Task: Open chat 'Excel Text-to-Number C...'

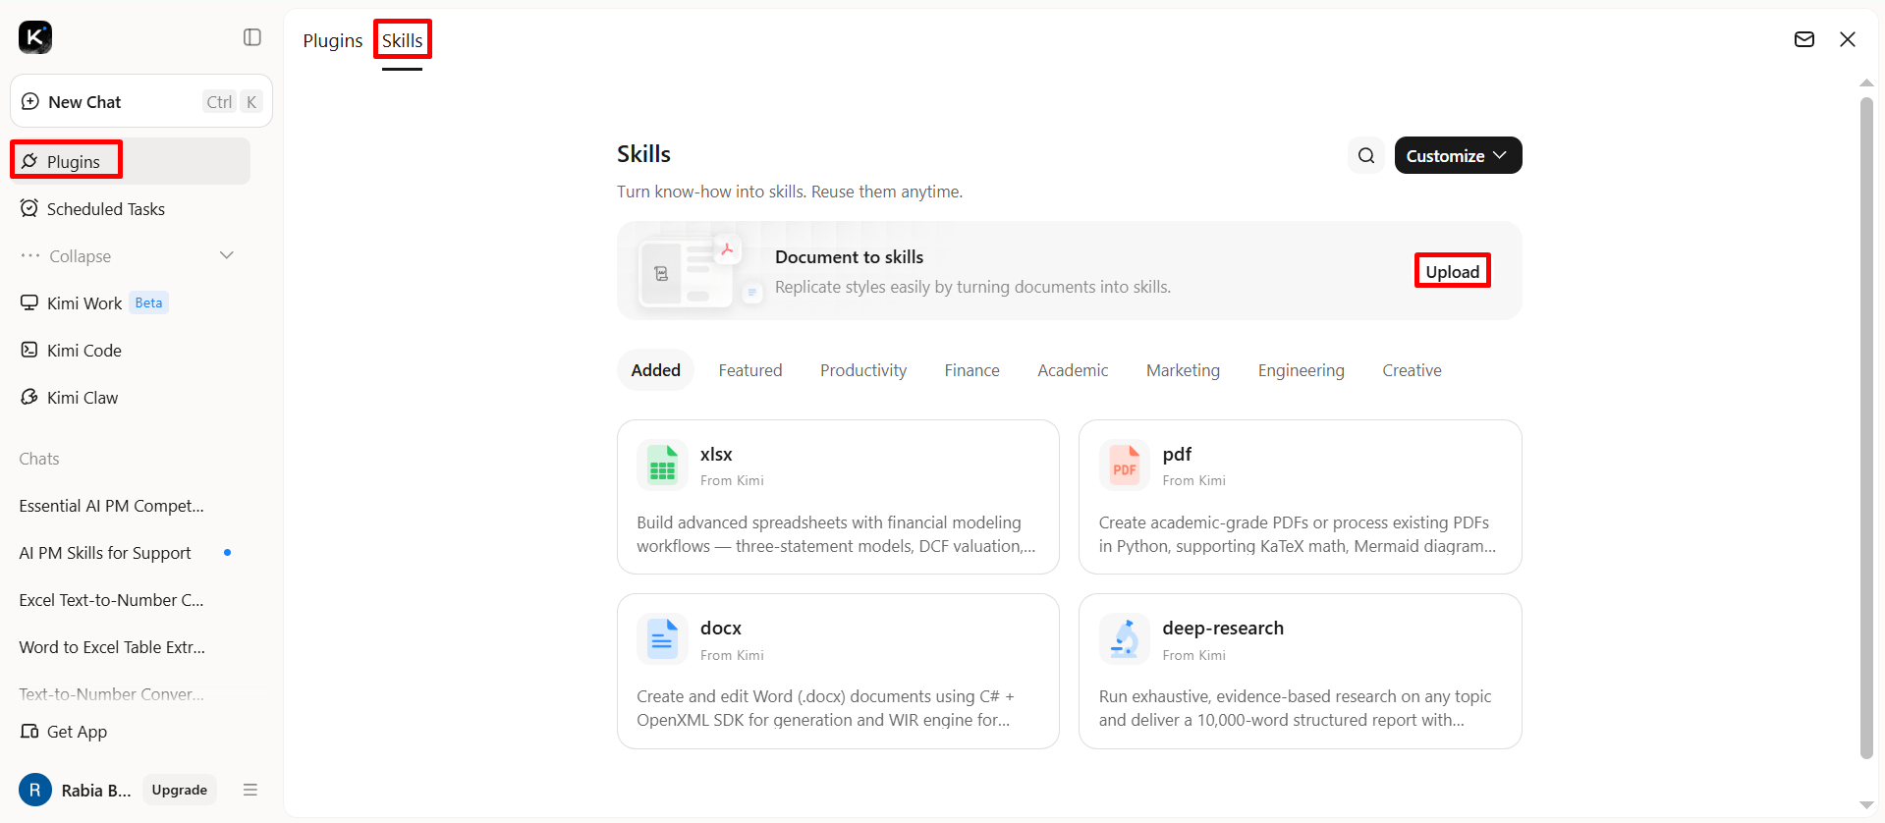Action: [x=112, y=600]
